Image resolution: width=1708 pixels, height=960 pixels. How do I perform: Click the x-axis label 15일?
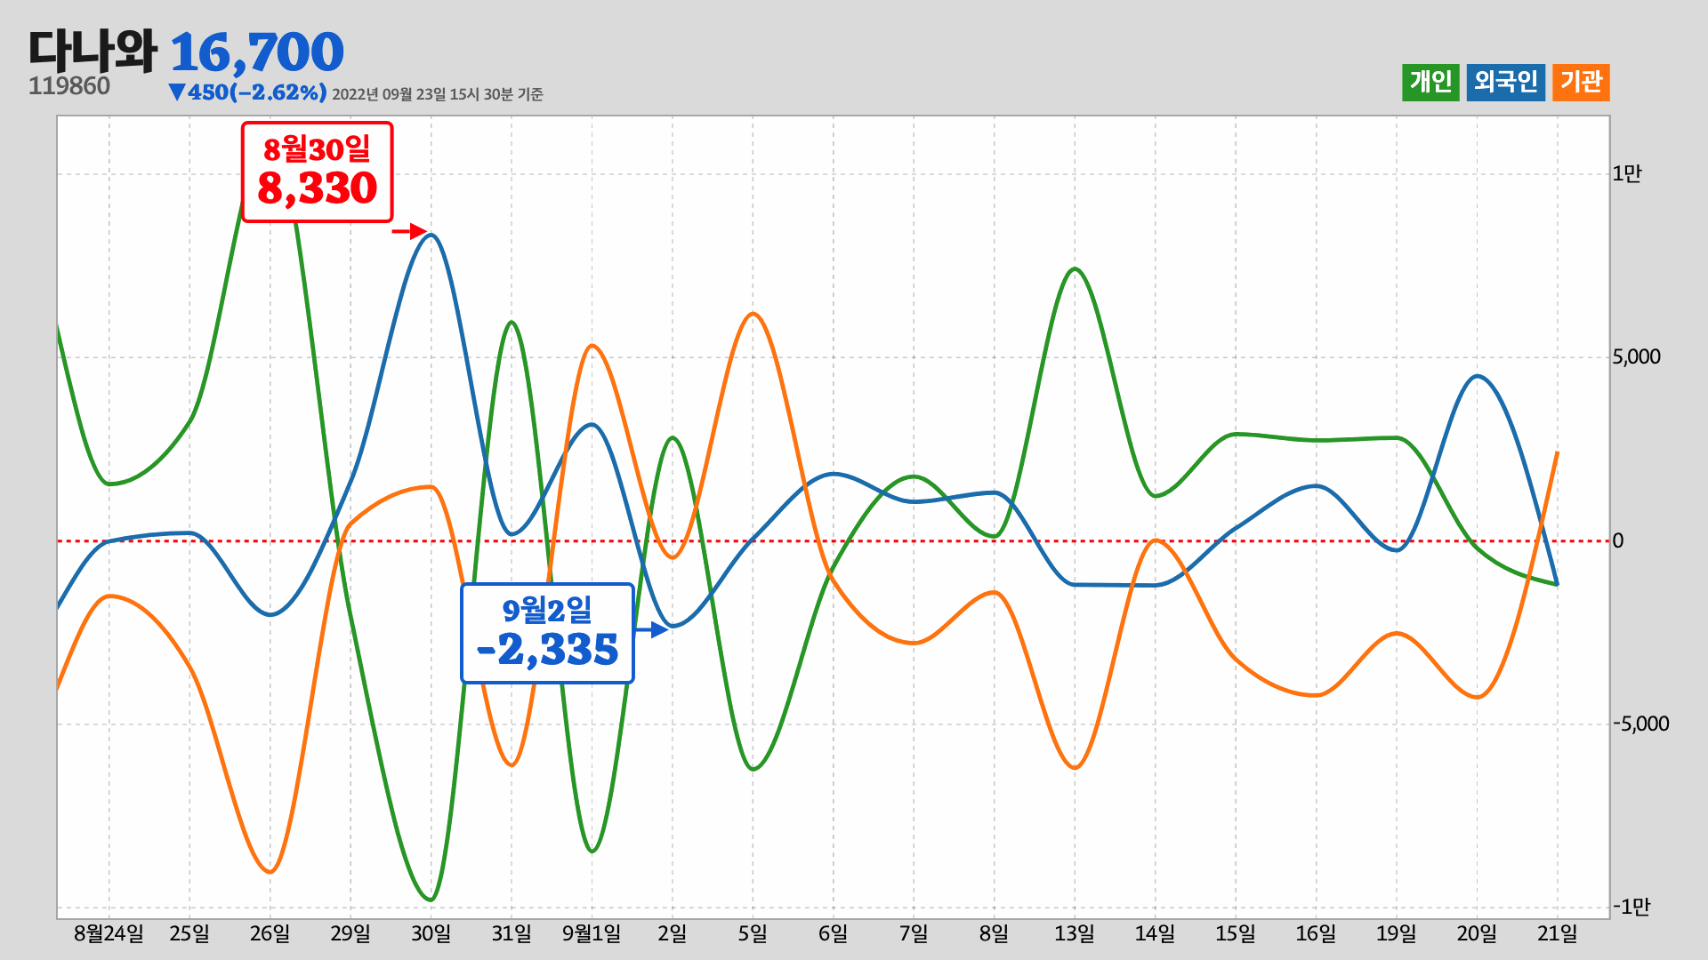point(1236,933)
